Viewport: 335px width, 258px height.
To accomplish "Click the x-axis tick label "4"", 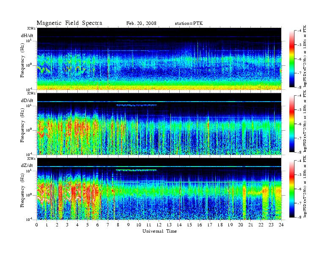I will click(x=77, y=225).
